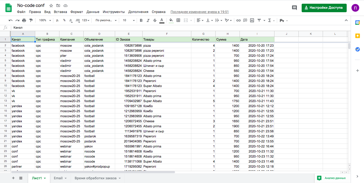This screenshot has width=364, height=183.
Task: Open the horizontal align dropdown
Action: (200, 20)
